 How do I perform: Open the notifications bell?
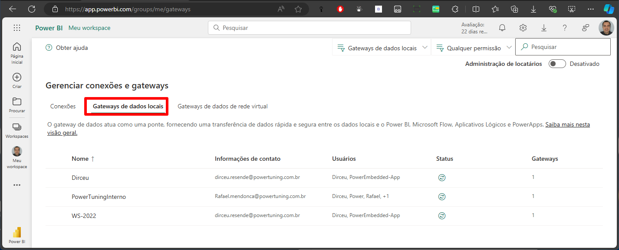coord(502,28)
